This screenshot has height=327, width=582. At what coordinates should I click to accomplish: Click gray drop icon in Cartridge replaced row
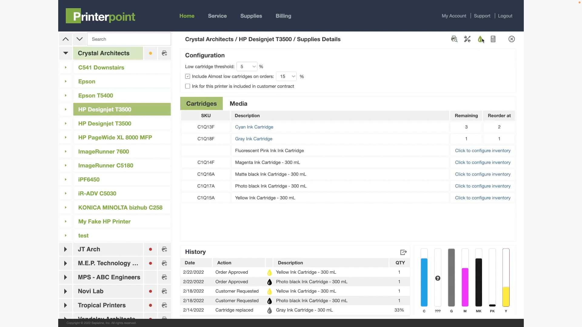pyautogui.click(x=269, y=310)
